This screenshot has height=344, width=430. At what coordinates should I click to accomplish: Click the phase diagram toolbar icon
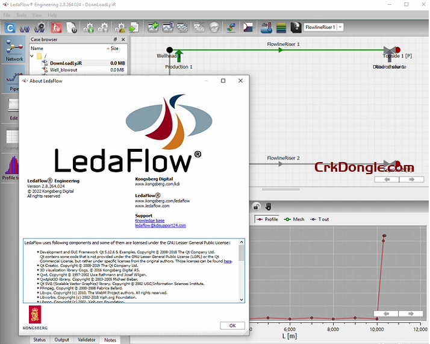click(x=248, y=28)
